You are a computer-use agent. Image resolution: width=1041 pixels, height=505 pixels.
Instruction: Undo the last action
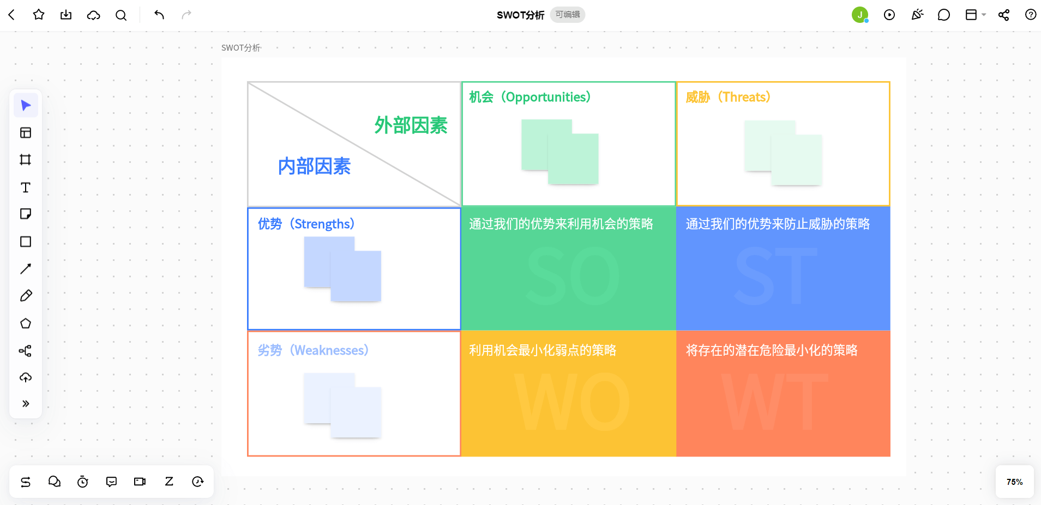(159, 15)
